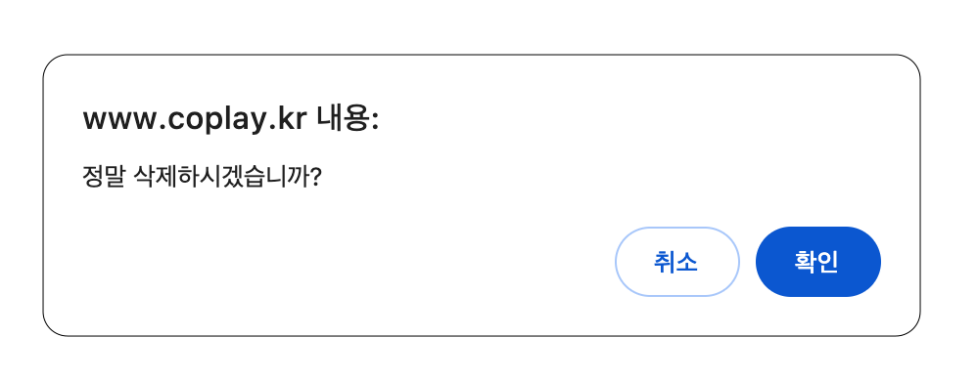Click the 정말 삭제하시겠습니까? message text
The image size is (977, 379).
point(202,179)
